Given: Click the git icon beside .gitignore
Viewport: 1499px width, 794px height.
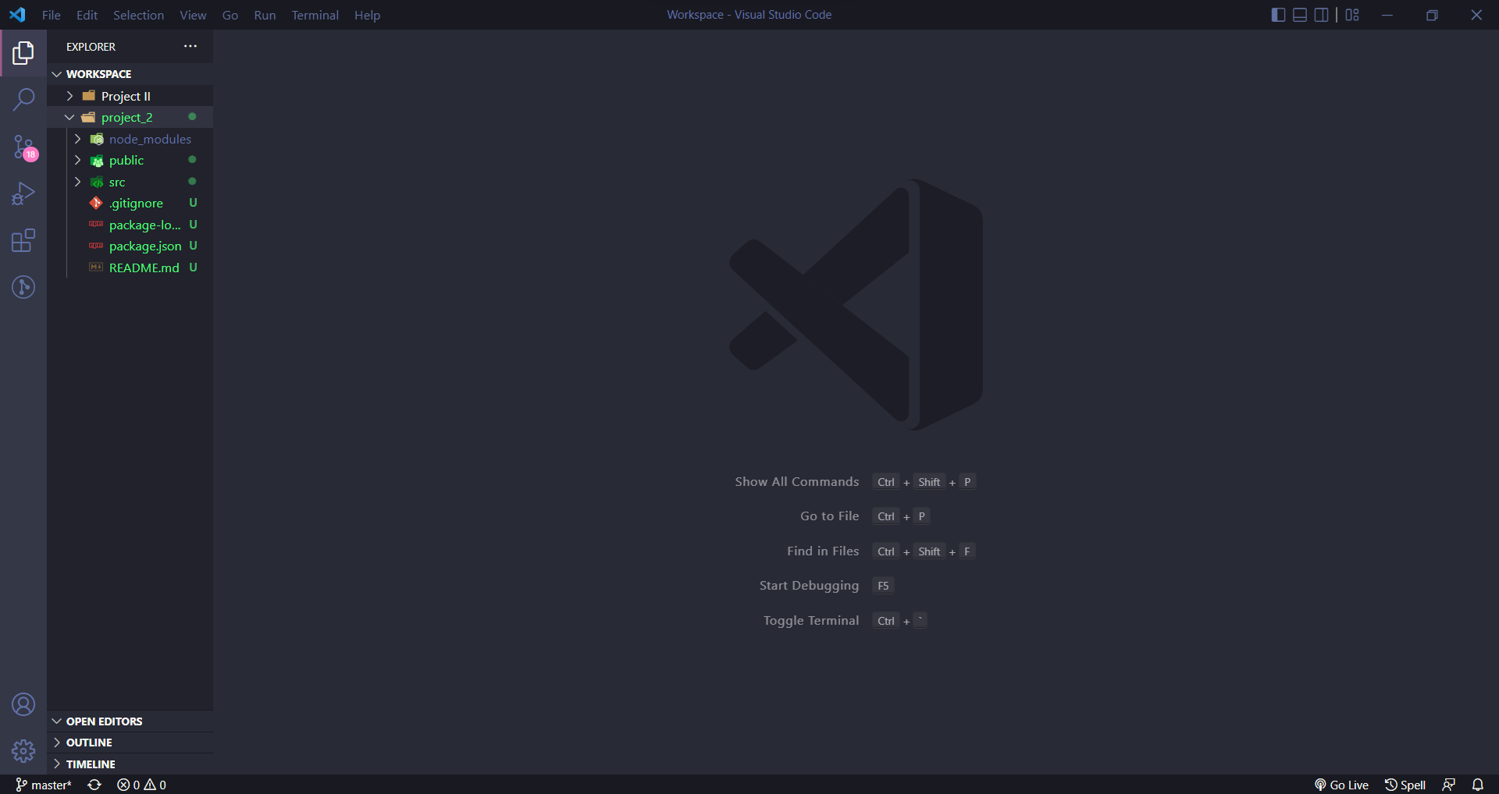Looking at the screenshot, I should (96, 203).
